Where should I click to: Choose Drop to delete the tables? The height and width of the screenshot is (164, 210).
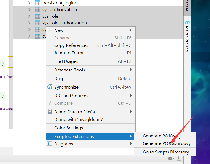90,79
